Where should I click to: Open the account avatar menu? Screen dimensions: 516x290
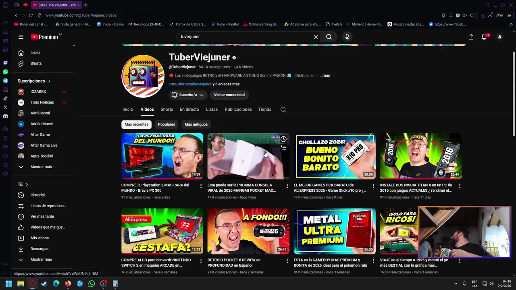[x=499, y=37]
